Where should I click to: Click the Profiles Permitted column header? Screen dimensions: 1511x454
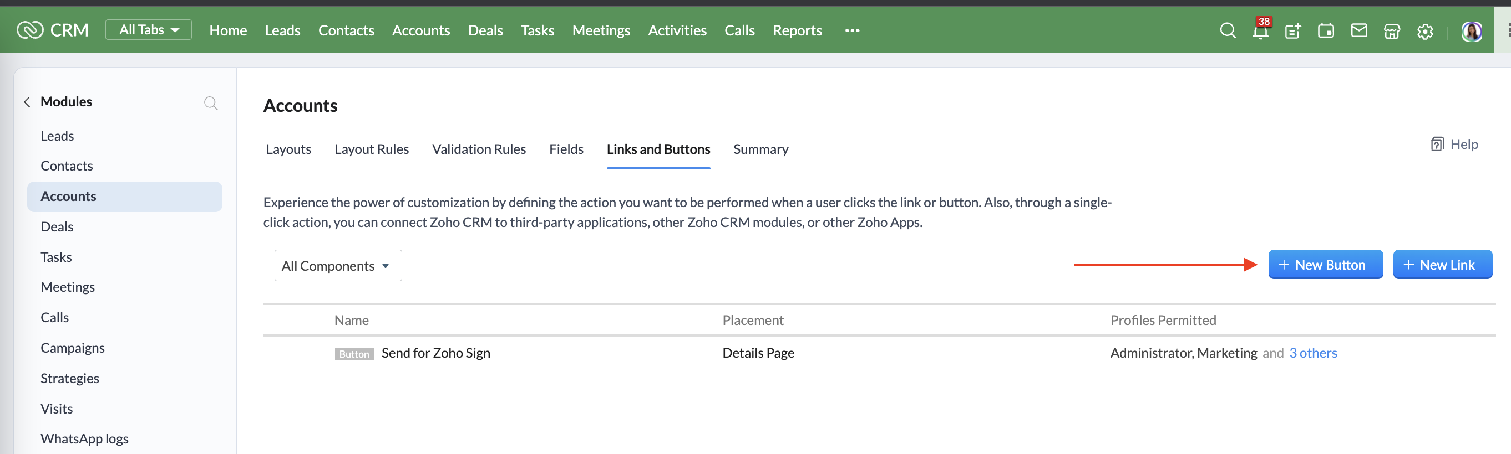click(1163, 321)
